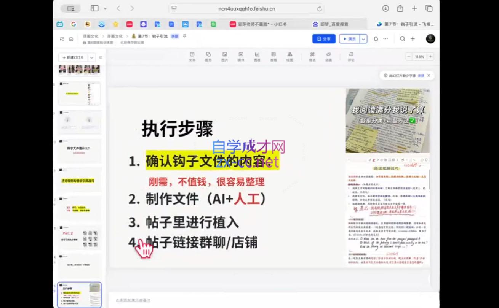Start the slideshow with 演示 button
The image size is (499, 308).
[x=349, y=39]
